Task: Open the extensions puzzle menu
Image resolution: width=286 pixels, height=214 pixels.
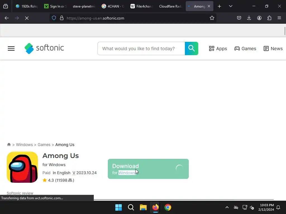Action: (269, 18)
